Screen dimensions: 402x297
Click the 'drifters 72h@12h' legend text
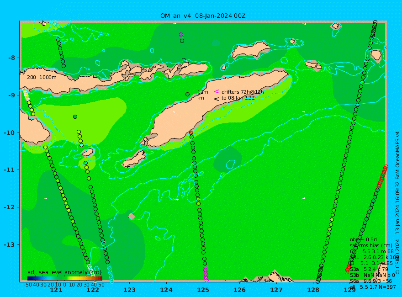tap(243, 92)
